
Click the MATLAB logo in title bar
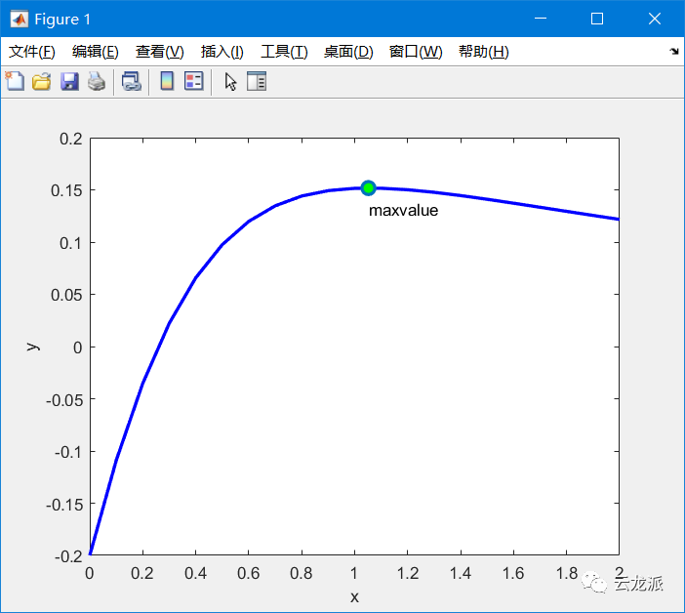(20, 20)
